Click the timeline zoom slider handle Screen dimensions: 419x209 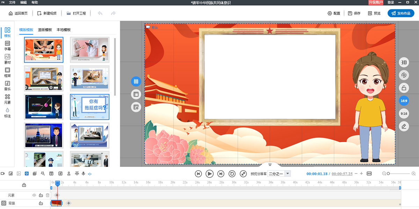[x=388, y=173]
